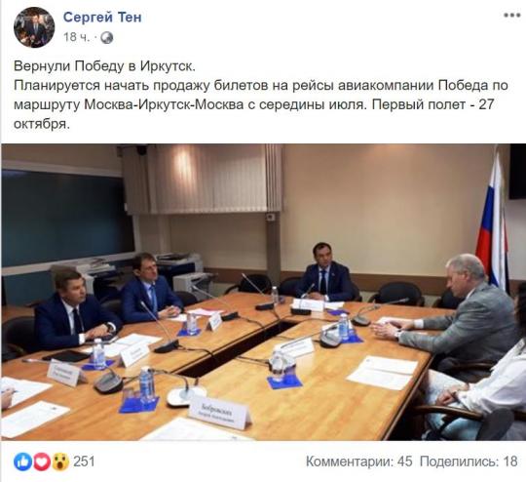The height and width of the screenshot is (482, 526).
Task: Click the red heart Love reaction icon
Action: coord(41,462)
